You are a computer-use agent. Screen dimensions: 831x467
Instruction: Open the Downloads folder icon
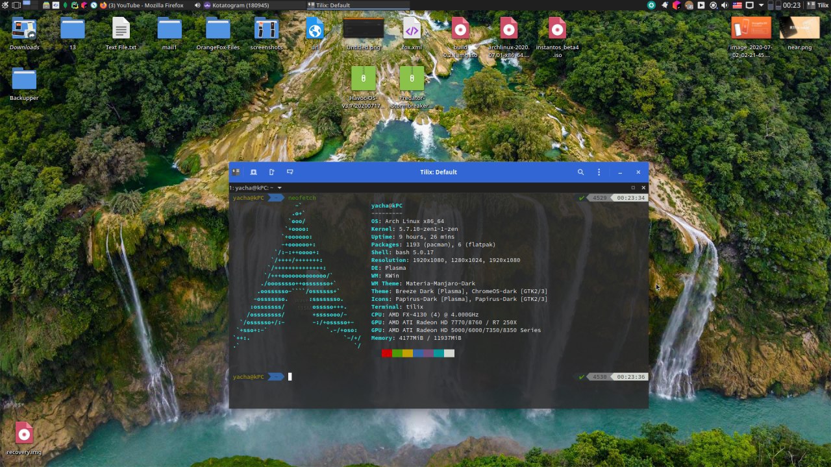[x=24, y=34]
